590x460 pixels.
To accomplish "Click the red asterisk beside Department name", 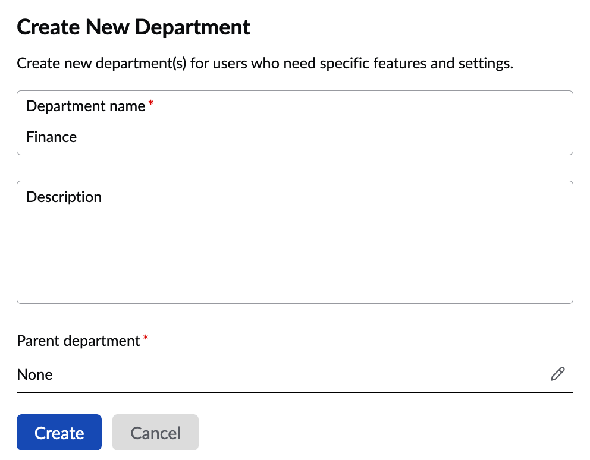I will tap(151, 105).
